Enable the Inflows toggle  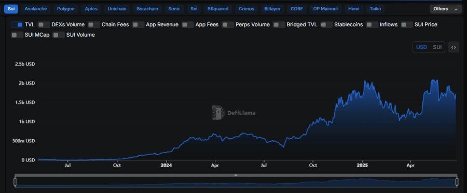coord(372,25)
